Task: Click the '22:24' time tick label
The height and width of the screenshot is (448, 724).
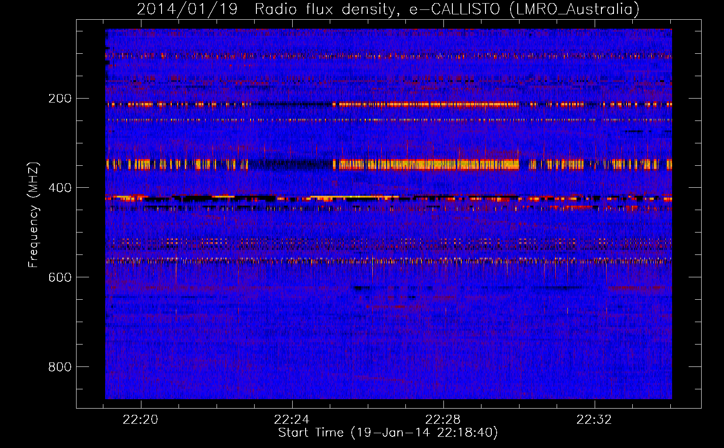Action: point(292,420)
